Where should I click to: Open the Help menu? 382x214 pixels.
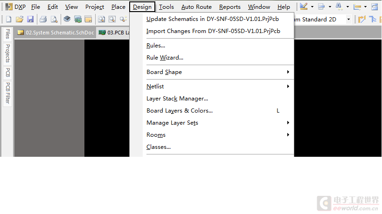[284, 7]
